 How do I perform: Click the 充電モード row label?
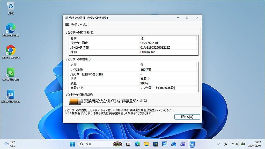click(x=77, y=88)
